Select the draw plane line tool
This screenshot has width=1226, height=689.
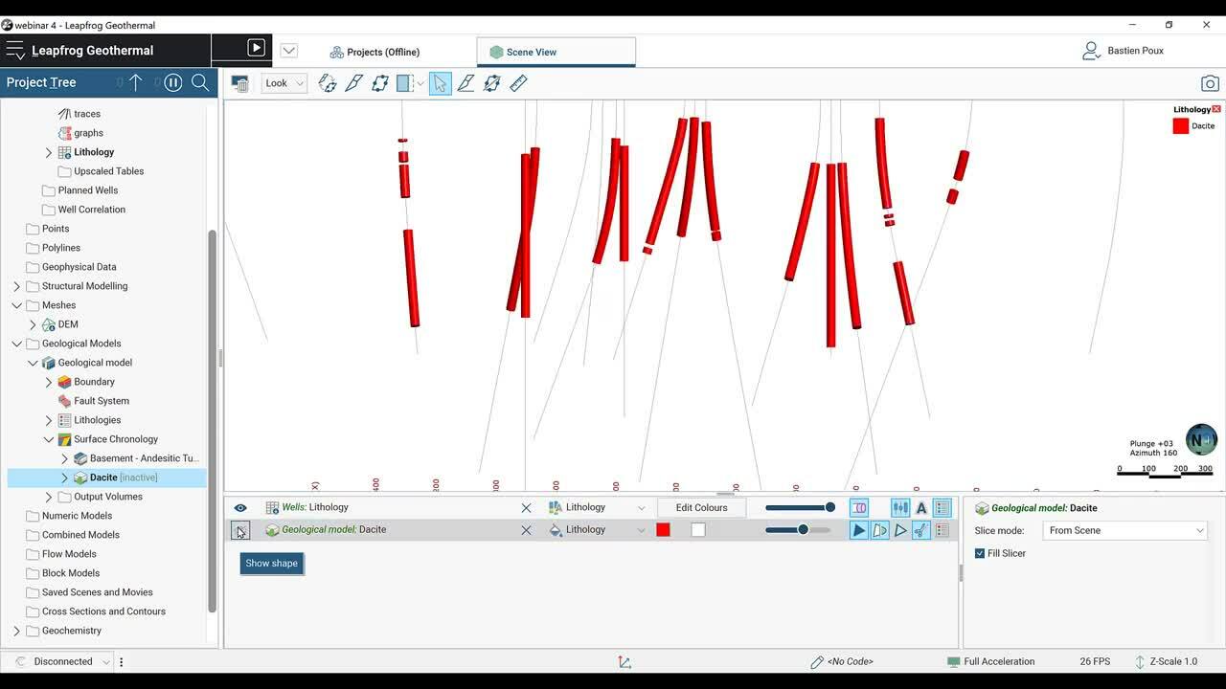click(466, 83)
